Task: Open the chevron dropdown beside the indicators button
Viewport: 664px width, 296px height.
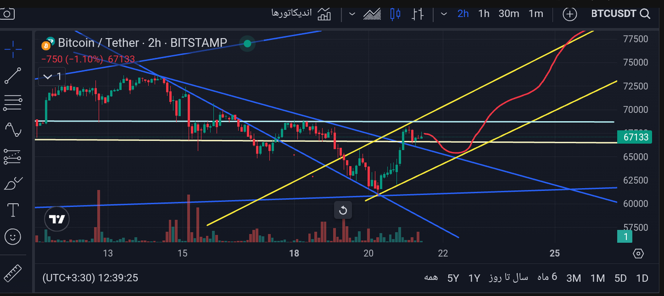Action: tap(352, 14)
